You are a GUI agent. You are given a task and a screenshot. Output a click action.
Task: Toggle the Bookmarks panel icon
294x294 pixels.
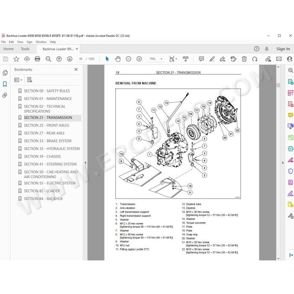[x=5, y=84]
